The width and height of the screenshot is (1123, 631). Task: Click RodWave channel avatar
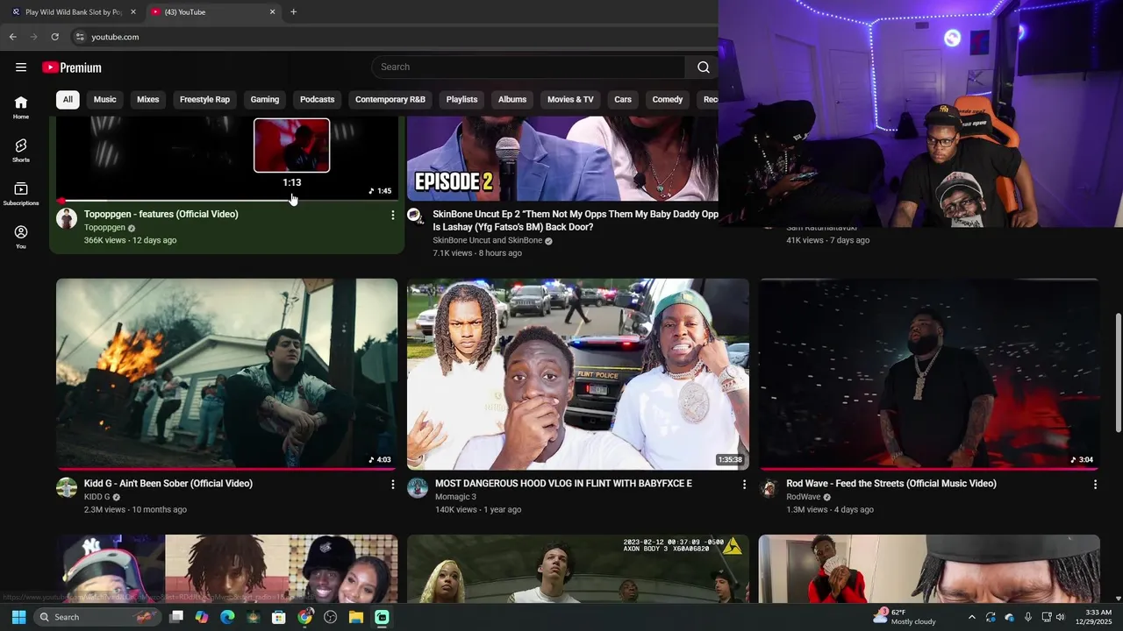coord(769,487)
